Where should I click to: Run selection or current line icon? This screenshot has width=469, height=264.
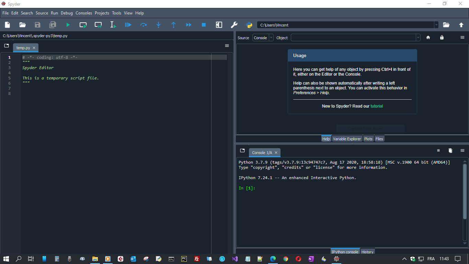pyautogui.click(x=113, y=25)
